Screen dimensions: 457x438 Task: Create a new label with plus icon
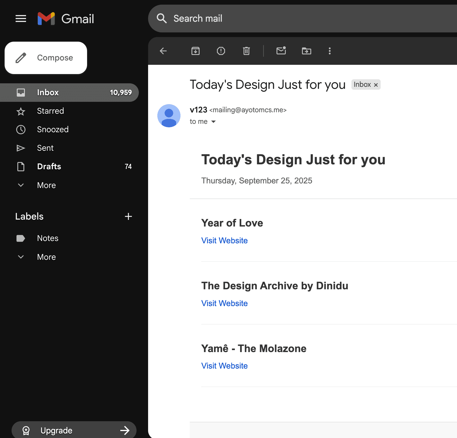[128, 216]
